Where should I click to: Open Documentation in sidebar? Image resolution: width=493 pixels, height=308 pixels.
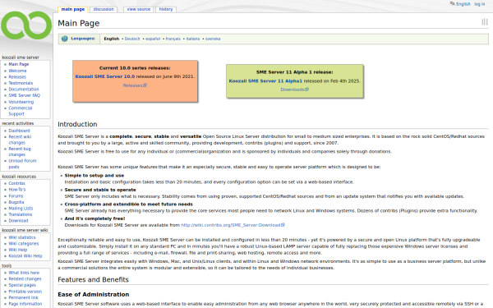tap(24, 90)
